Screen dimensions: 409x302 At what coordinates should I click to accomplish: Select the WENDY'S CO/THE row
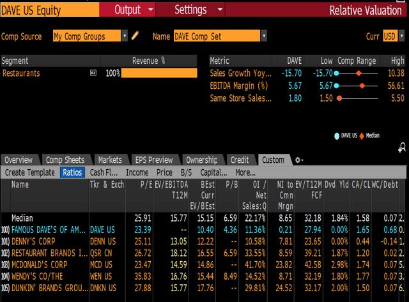point(203,276)
